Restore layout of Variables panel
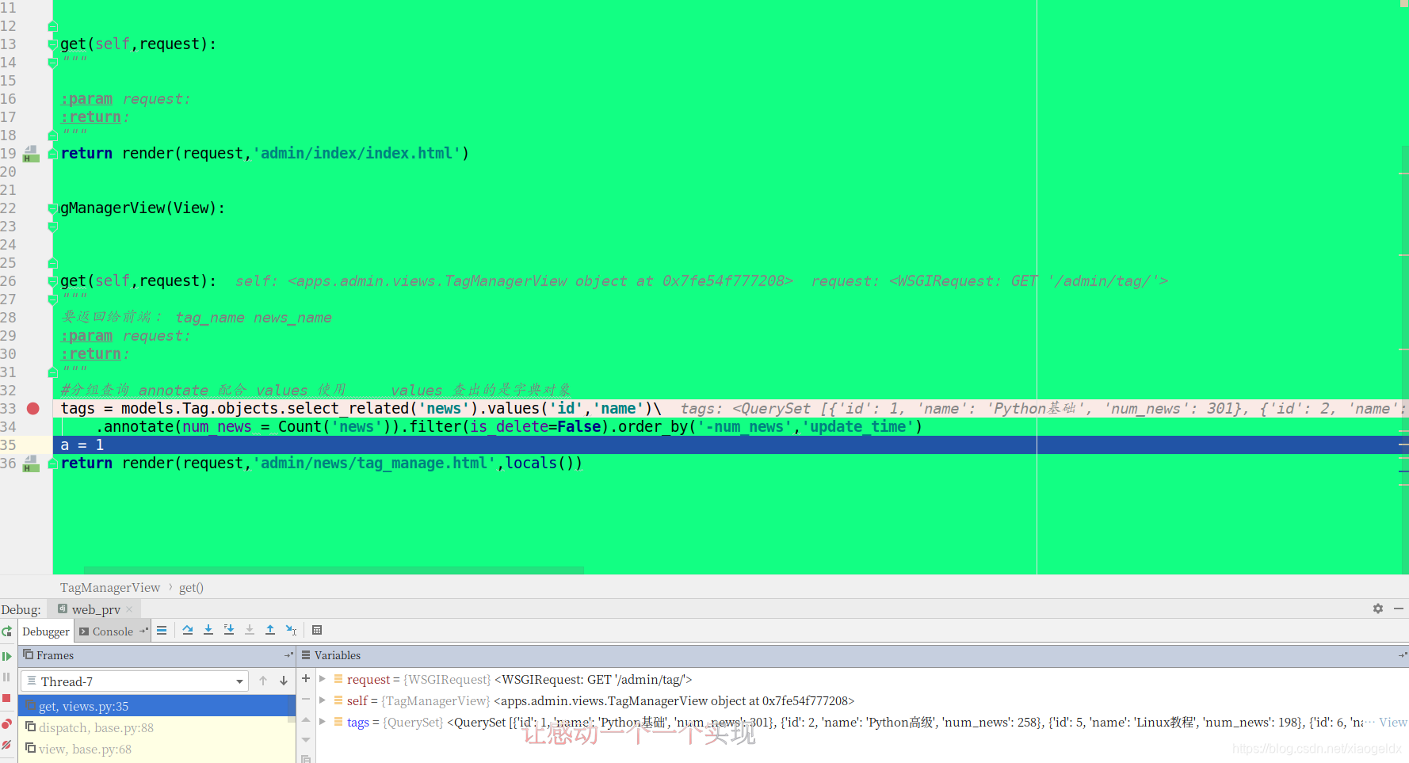 pyautogui.click(x=1403, y=655)
